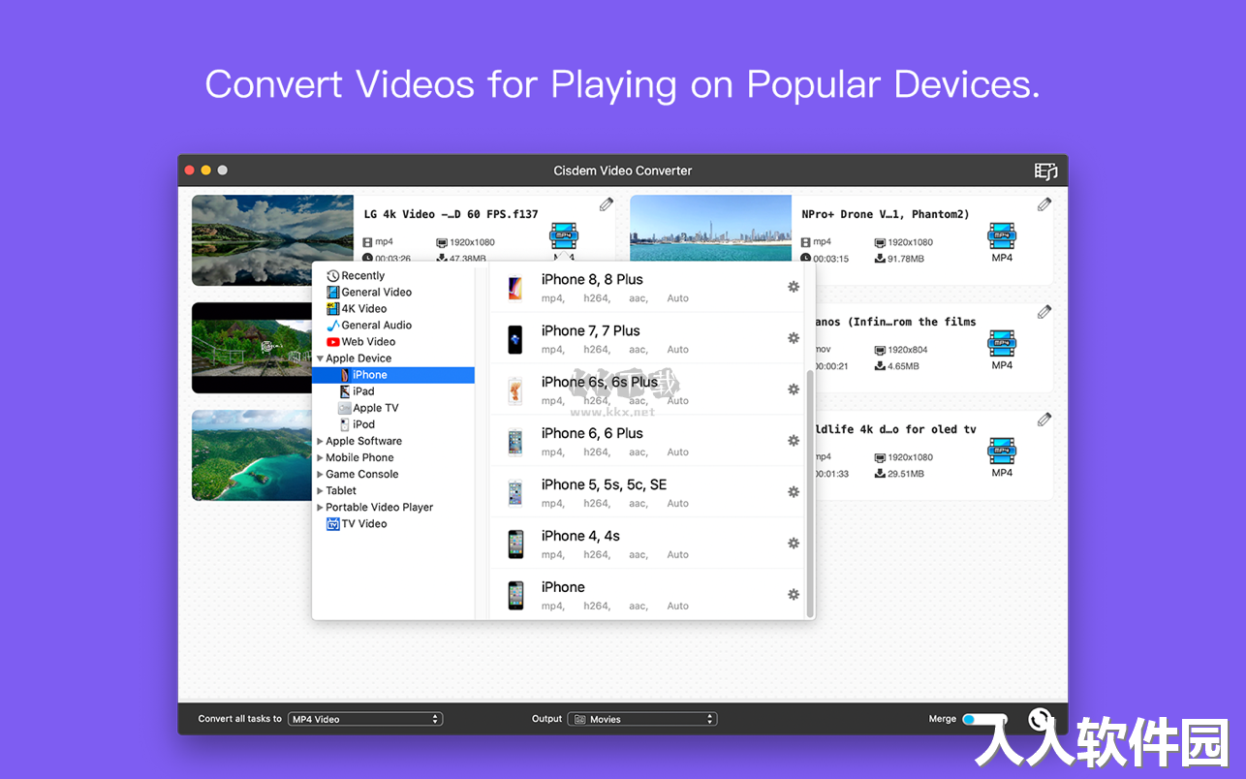Screen dimensions: 1246x779
Task: Open settings gear for iPhone 5, 5s, 5c, SE
Action: tap(794, 492)
